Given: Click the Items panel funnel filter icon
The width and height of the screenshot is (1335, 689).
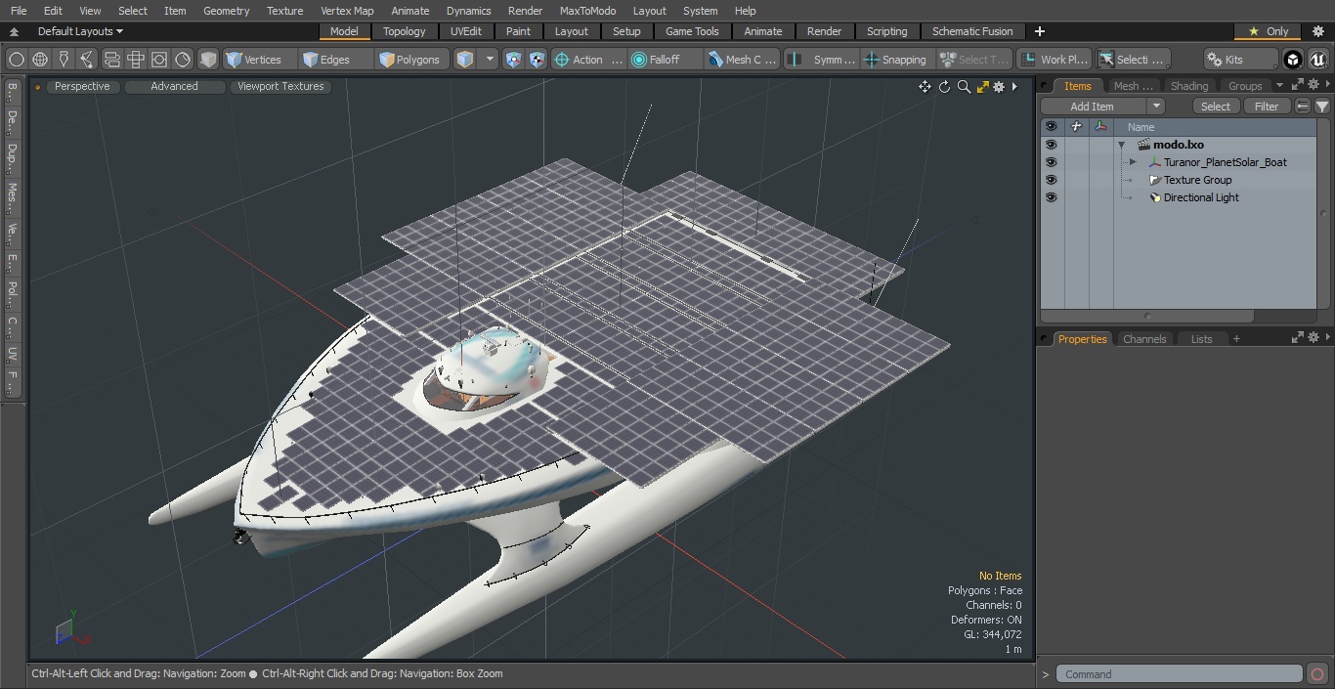Looking at the screenshot, I should click(x=1321, y=106).
